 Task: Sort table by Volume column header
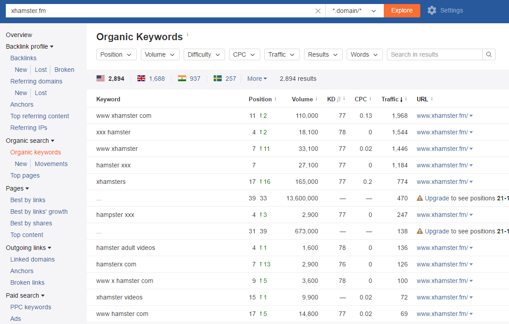tap(302, 99)
